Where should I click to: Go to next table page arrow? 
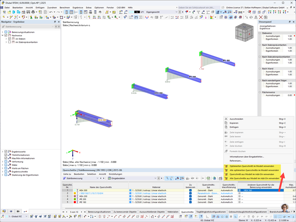coord(81,212)
